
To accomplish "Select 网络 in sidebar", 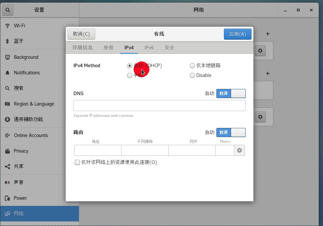I will (40, 214).
